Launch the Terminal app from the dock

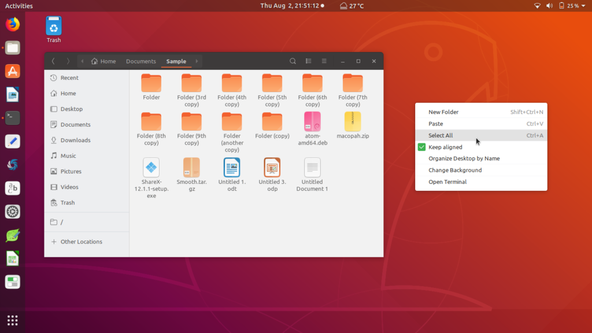coord(12,118)
